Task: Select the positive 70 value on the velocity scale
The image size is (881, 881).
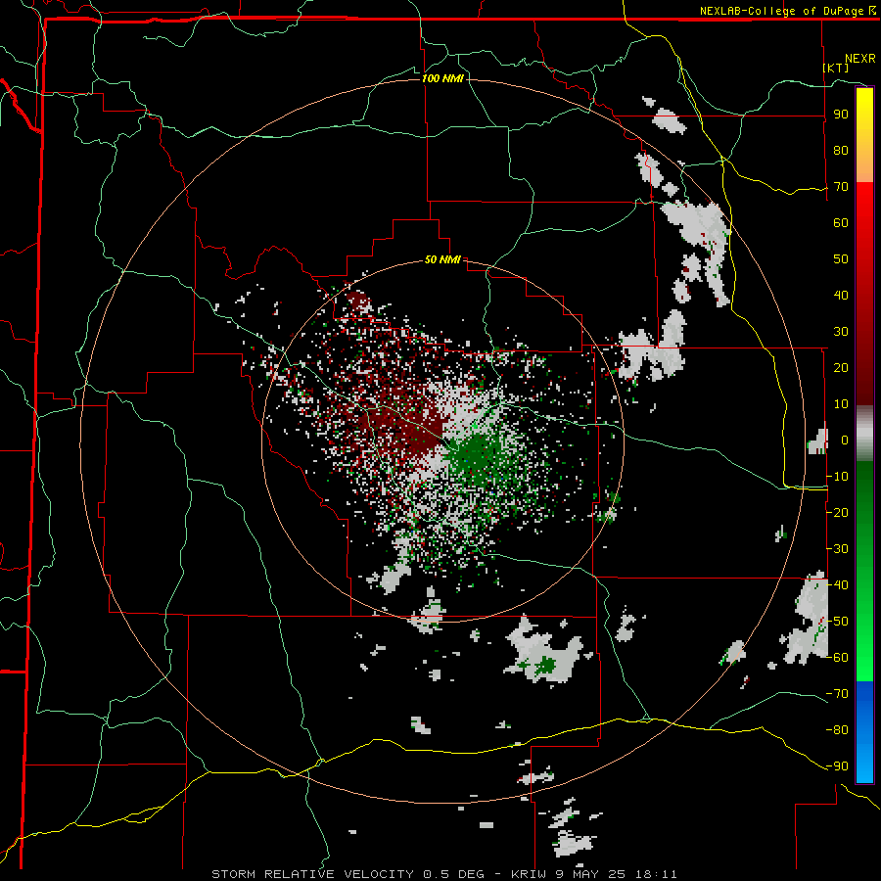Action: click(x=841, y=187)
